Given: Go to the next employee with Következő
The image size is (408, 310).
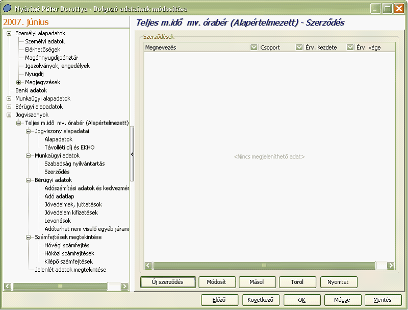Looking at the screenshot, I should tap(261, 300).
